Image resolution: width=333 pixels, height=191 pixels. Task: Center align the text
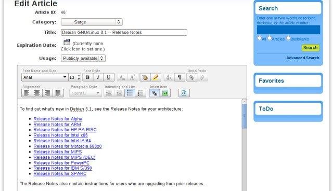click(37, 93)
